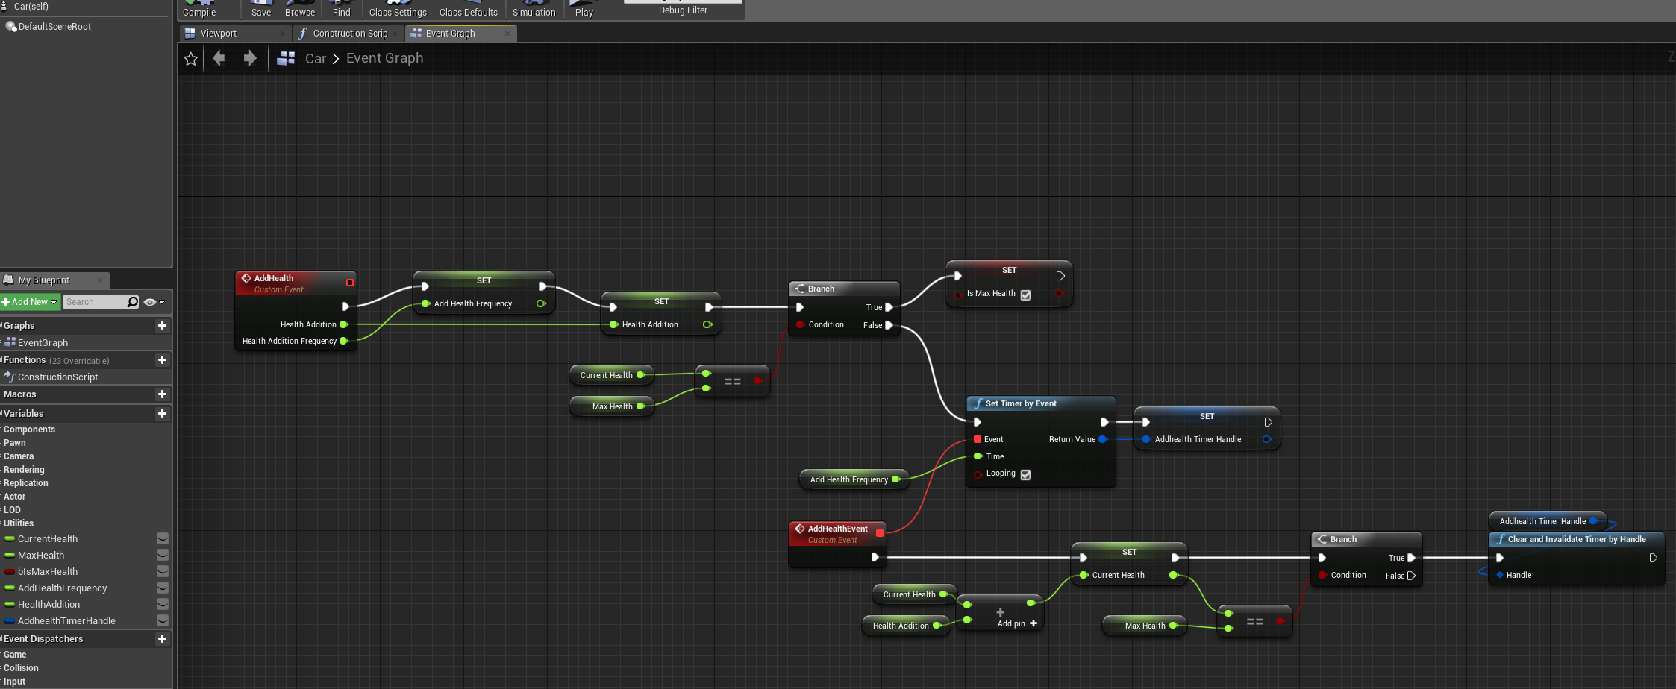Click the Compile toolbar button
Screen dimensions: 1676x689
[x=199, y=10]
